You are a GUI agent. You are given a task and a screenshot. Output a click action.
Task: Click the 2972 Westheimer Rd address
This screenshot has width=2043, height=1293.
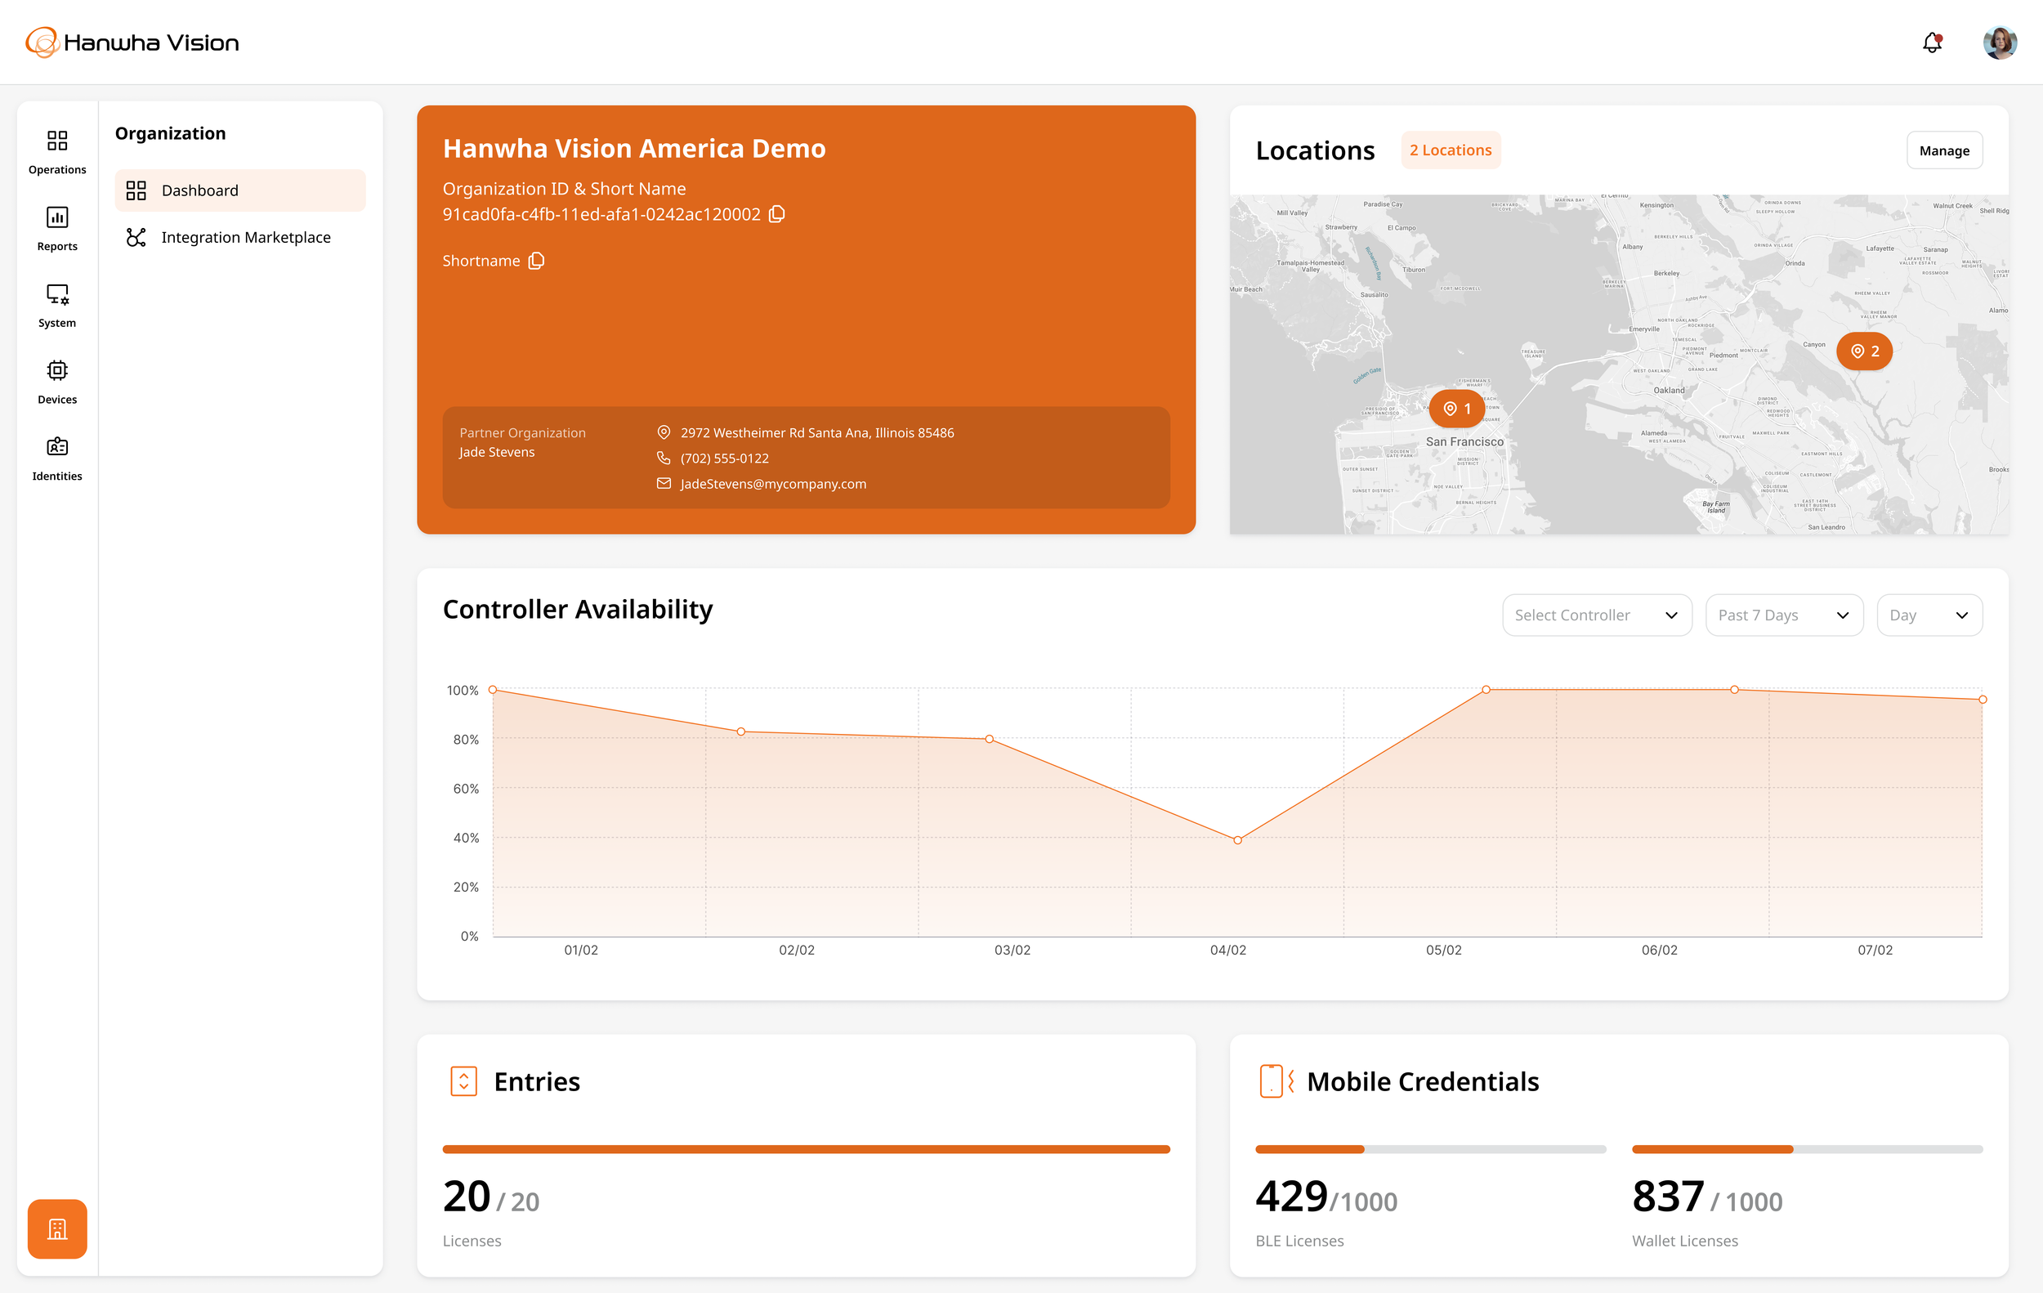click(817, 432)
